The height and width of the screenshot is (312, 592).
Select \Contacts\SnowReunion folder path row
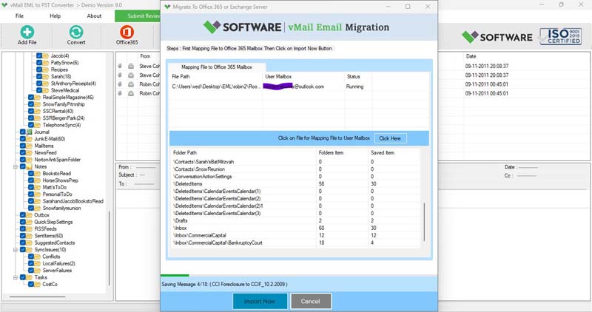pos(297,169)
